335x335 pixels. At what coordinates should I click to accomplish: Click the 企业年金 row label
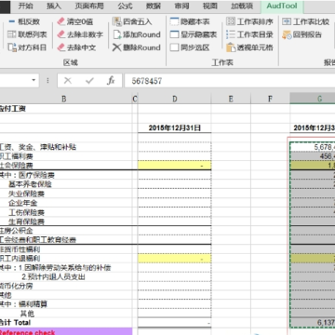(x=22, y=203)
